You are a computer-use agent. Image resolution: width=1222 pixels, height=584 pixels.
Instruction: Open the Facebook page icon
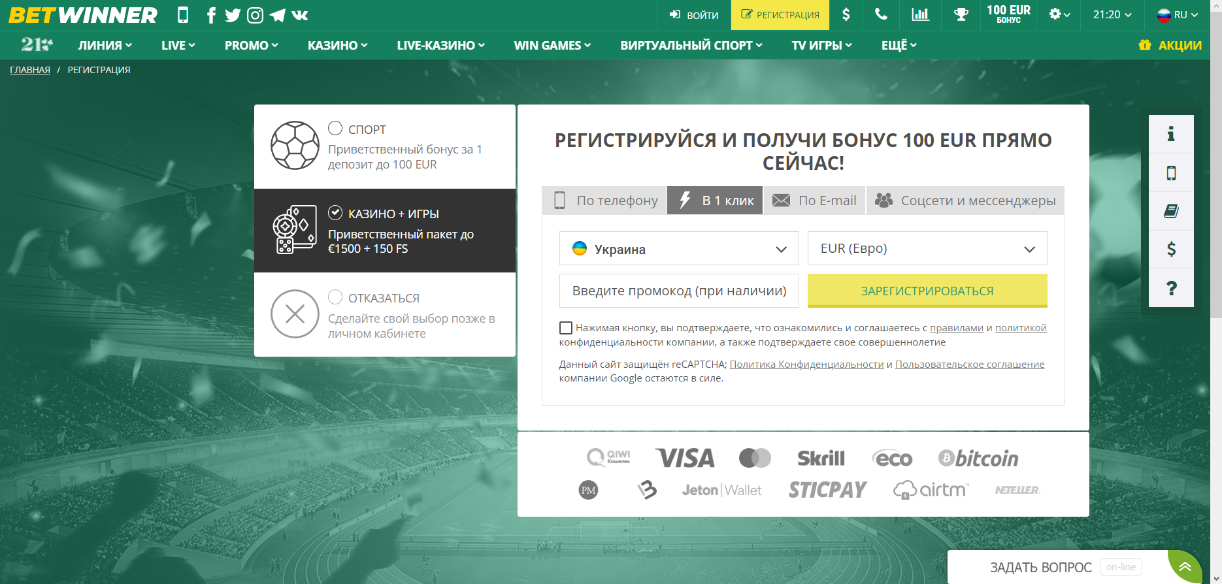(x=211, y=15)
